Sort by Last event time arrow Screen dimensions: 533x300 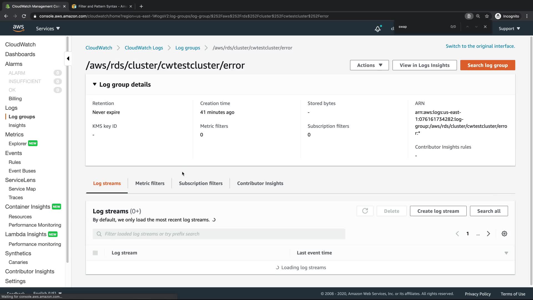506,253
